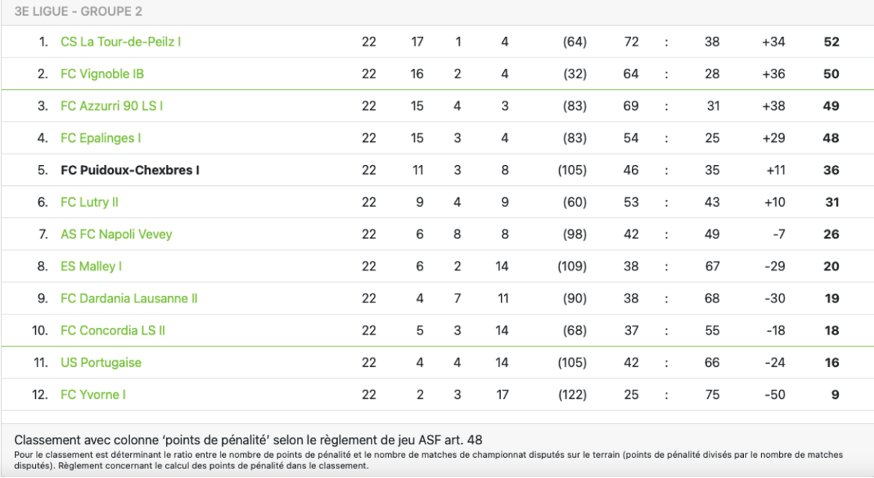Open US Portugaise team link
The image size is (874, 478).
click(101, 363)
